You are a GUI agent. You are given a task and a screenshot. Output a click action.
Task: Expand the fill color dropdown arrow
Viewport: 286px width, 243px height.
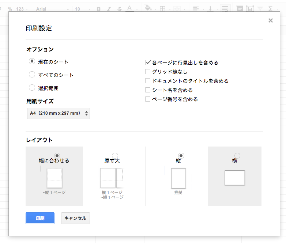[155, 9]
